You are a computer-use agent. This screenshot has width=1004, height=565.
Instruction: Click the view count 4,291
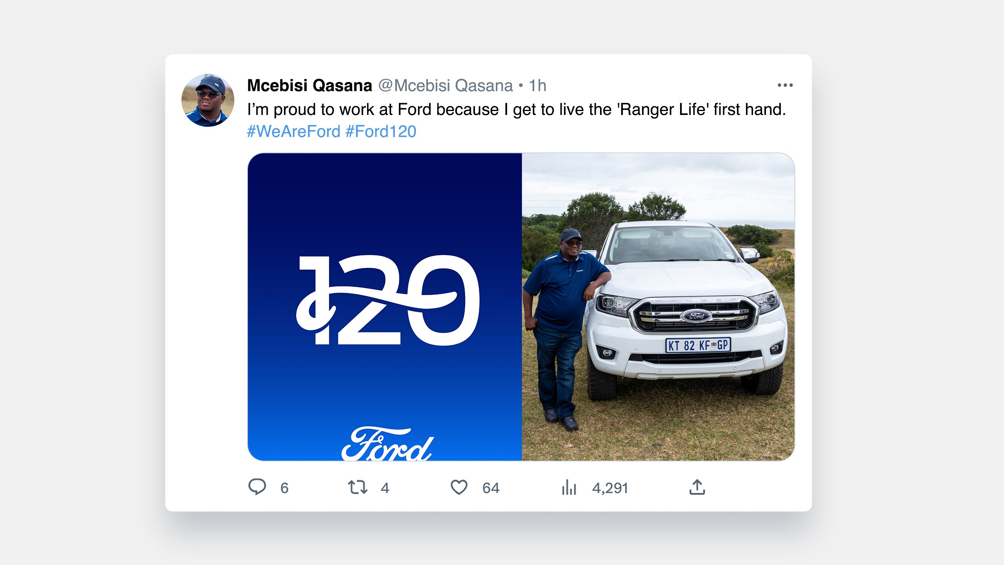(610, 488)
